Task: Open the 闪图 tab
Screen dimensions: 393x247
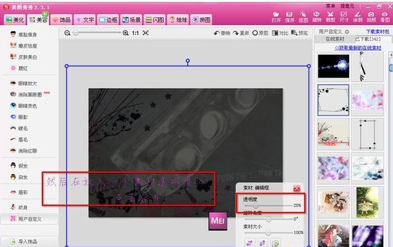Action: [x=154, y=20]
